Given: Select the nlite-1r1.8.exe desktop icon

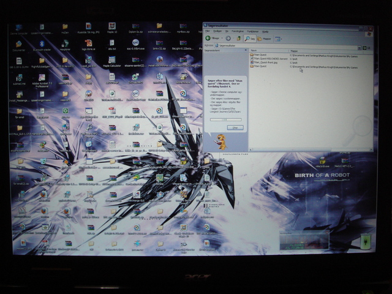Looking at the screenshot, I should [322, 162].
